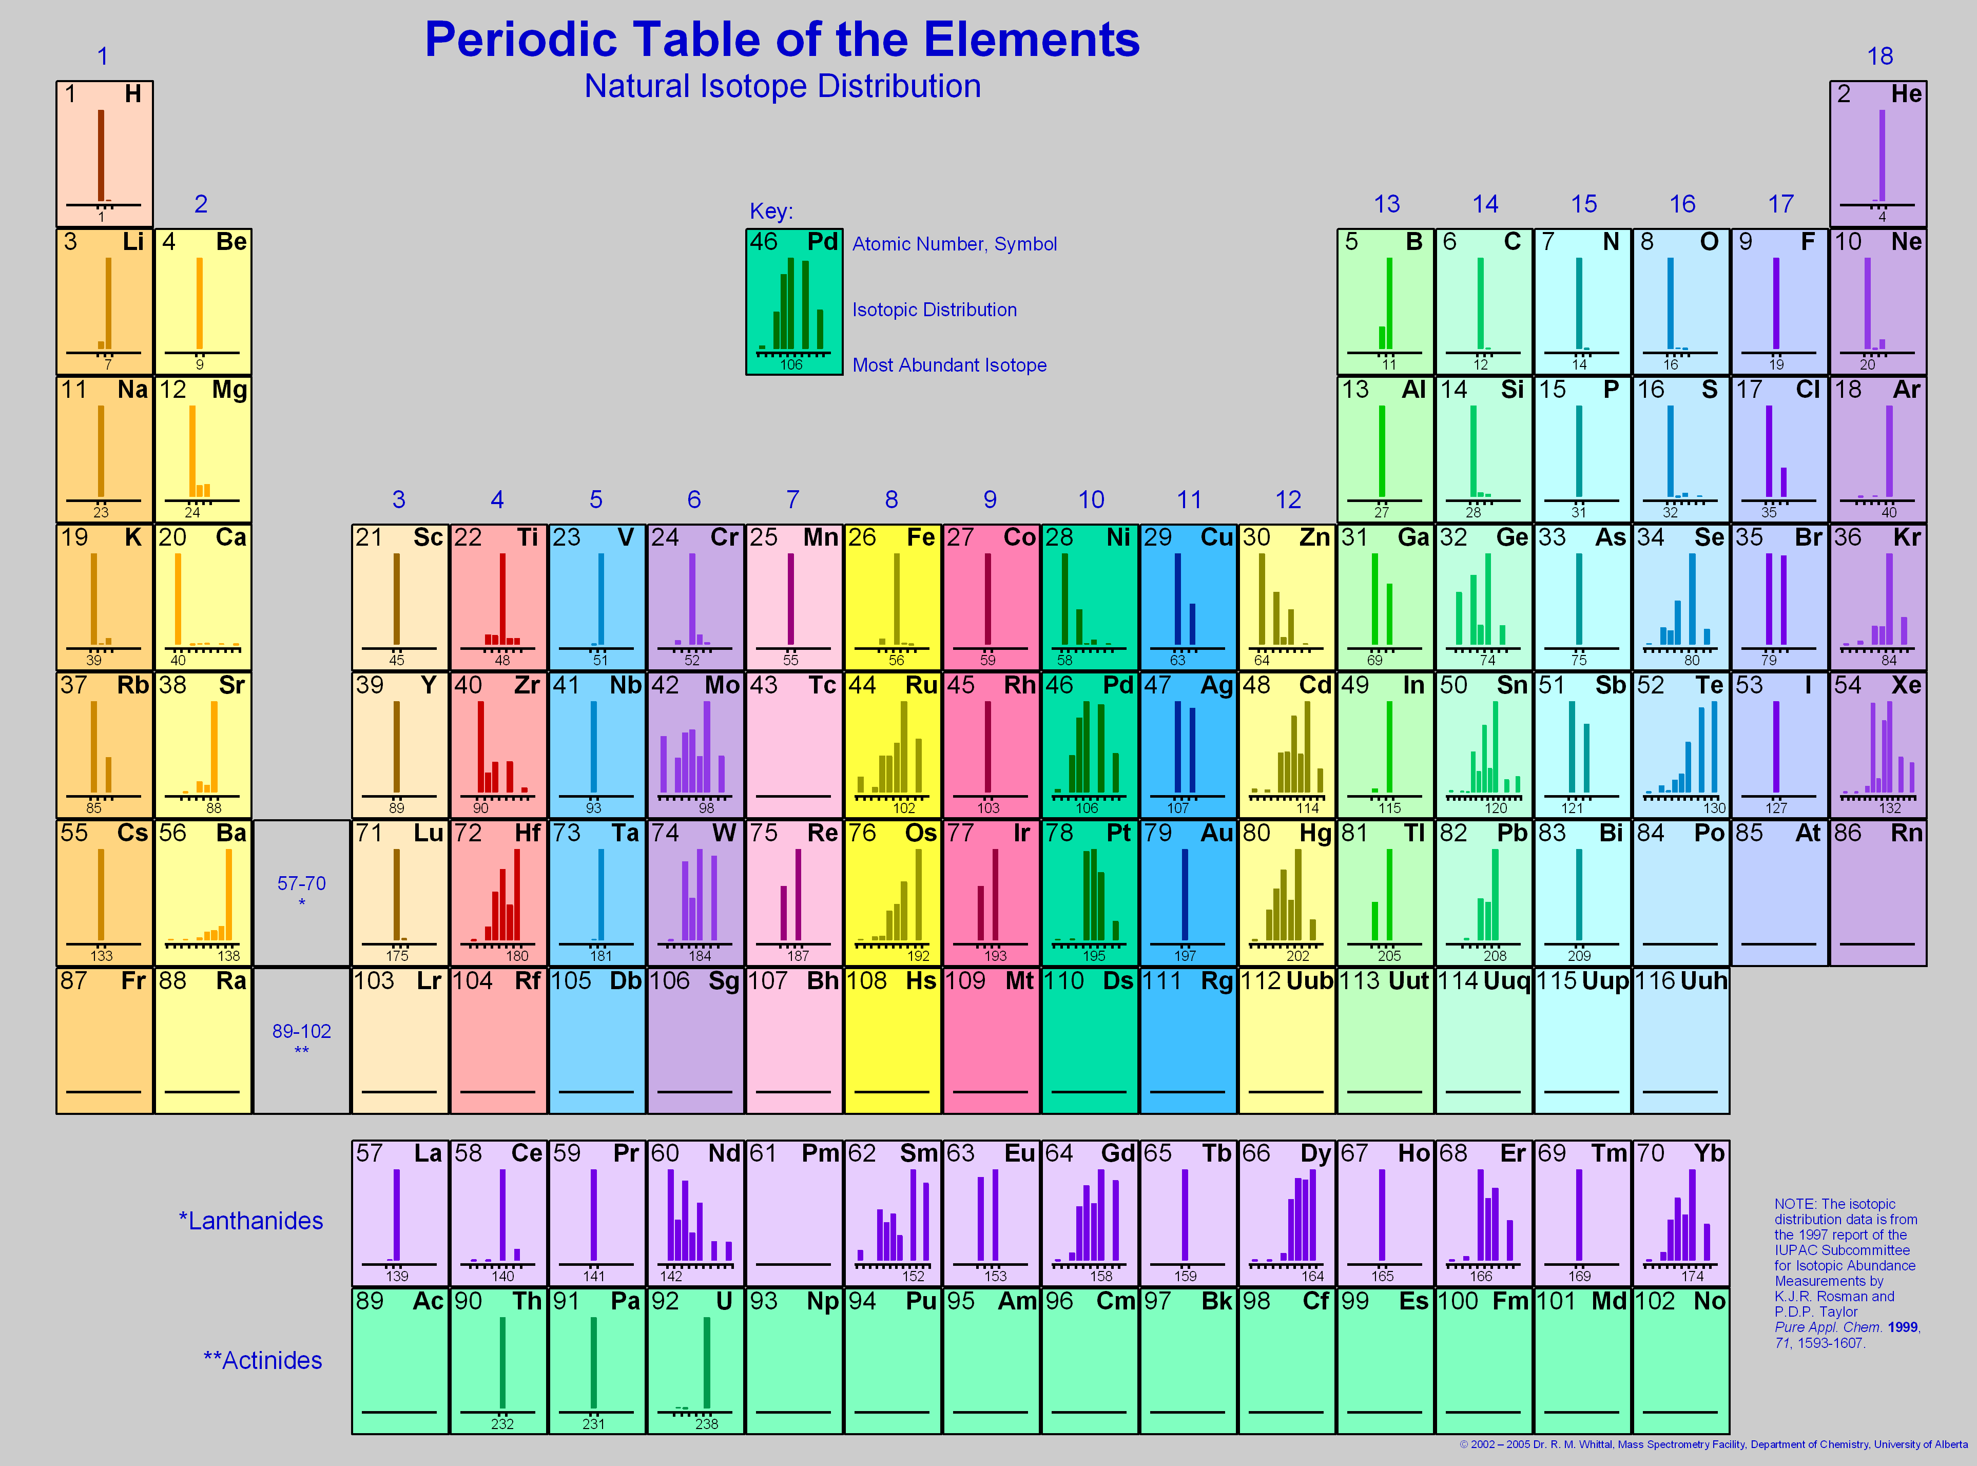Viewport: 1977px width, 1466px height.
Task: Click the 'Isotopic Distribution' key label
Action: coord(935,310)
